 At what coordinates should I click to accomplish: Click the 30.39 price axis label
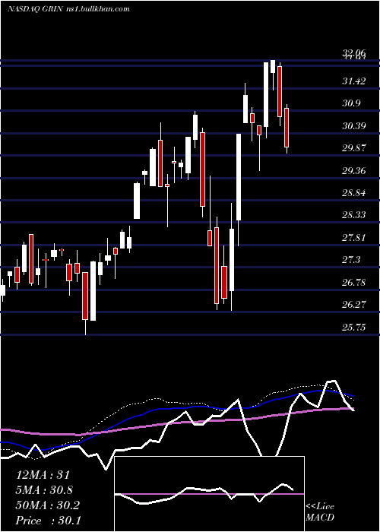pos(354,126)
